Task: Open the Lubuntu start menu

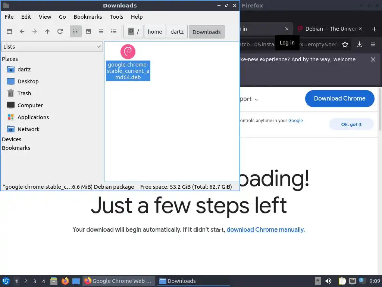Action: coord(6,281)
